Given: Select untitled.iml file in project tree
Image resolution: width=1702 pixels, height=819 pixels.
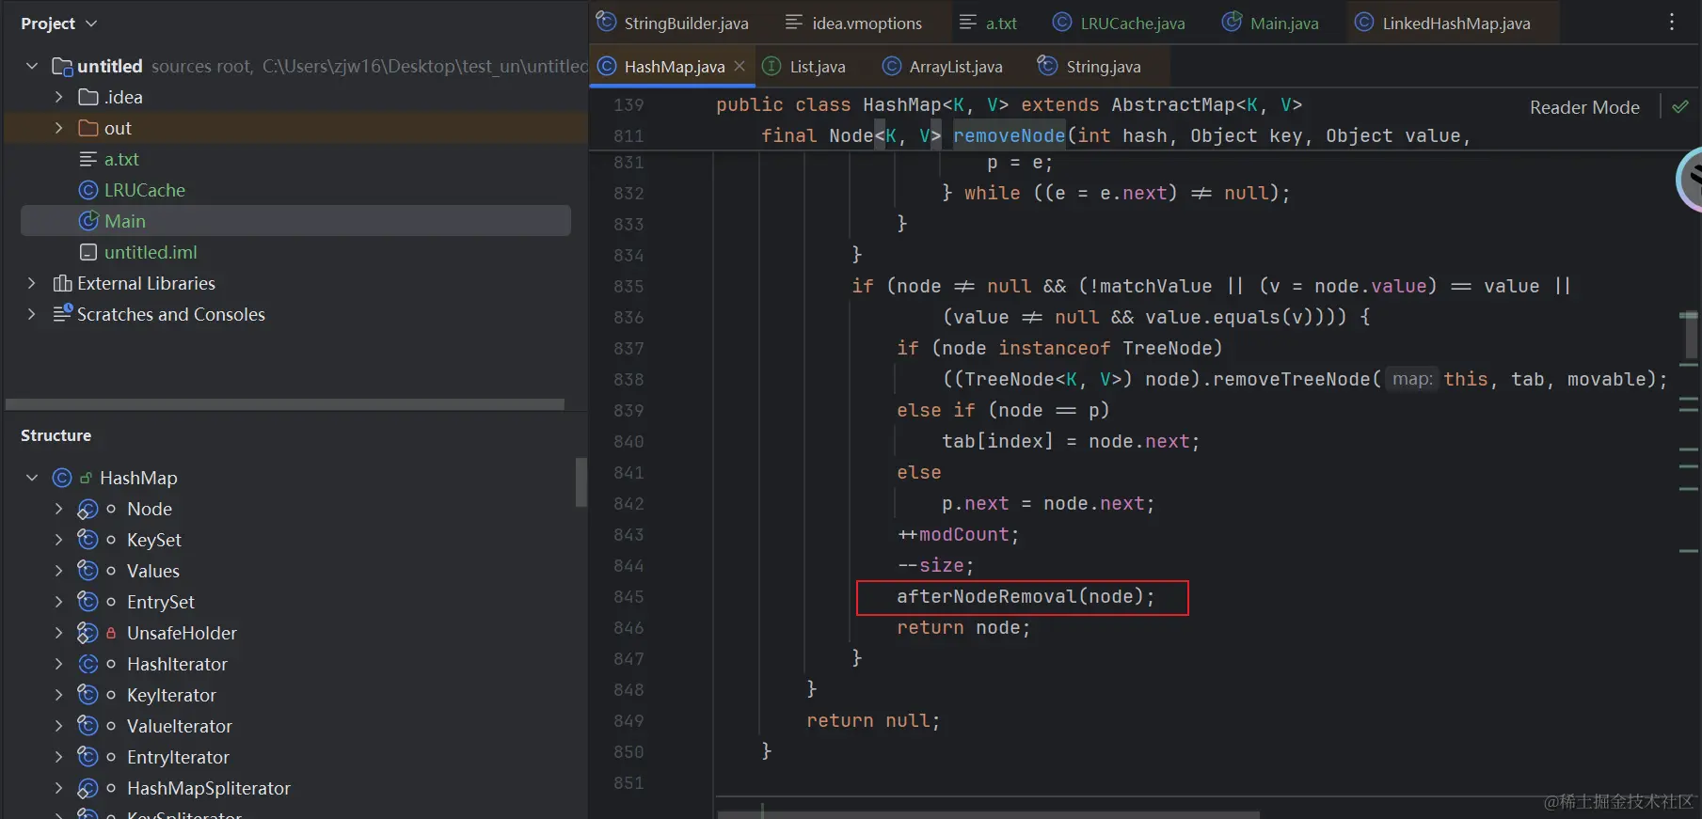Looking at the screenshot, I should click(x=151, y=252).
